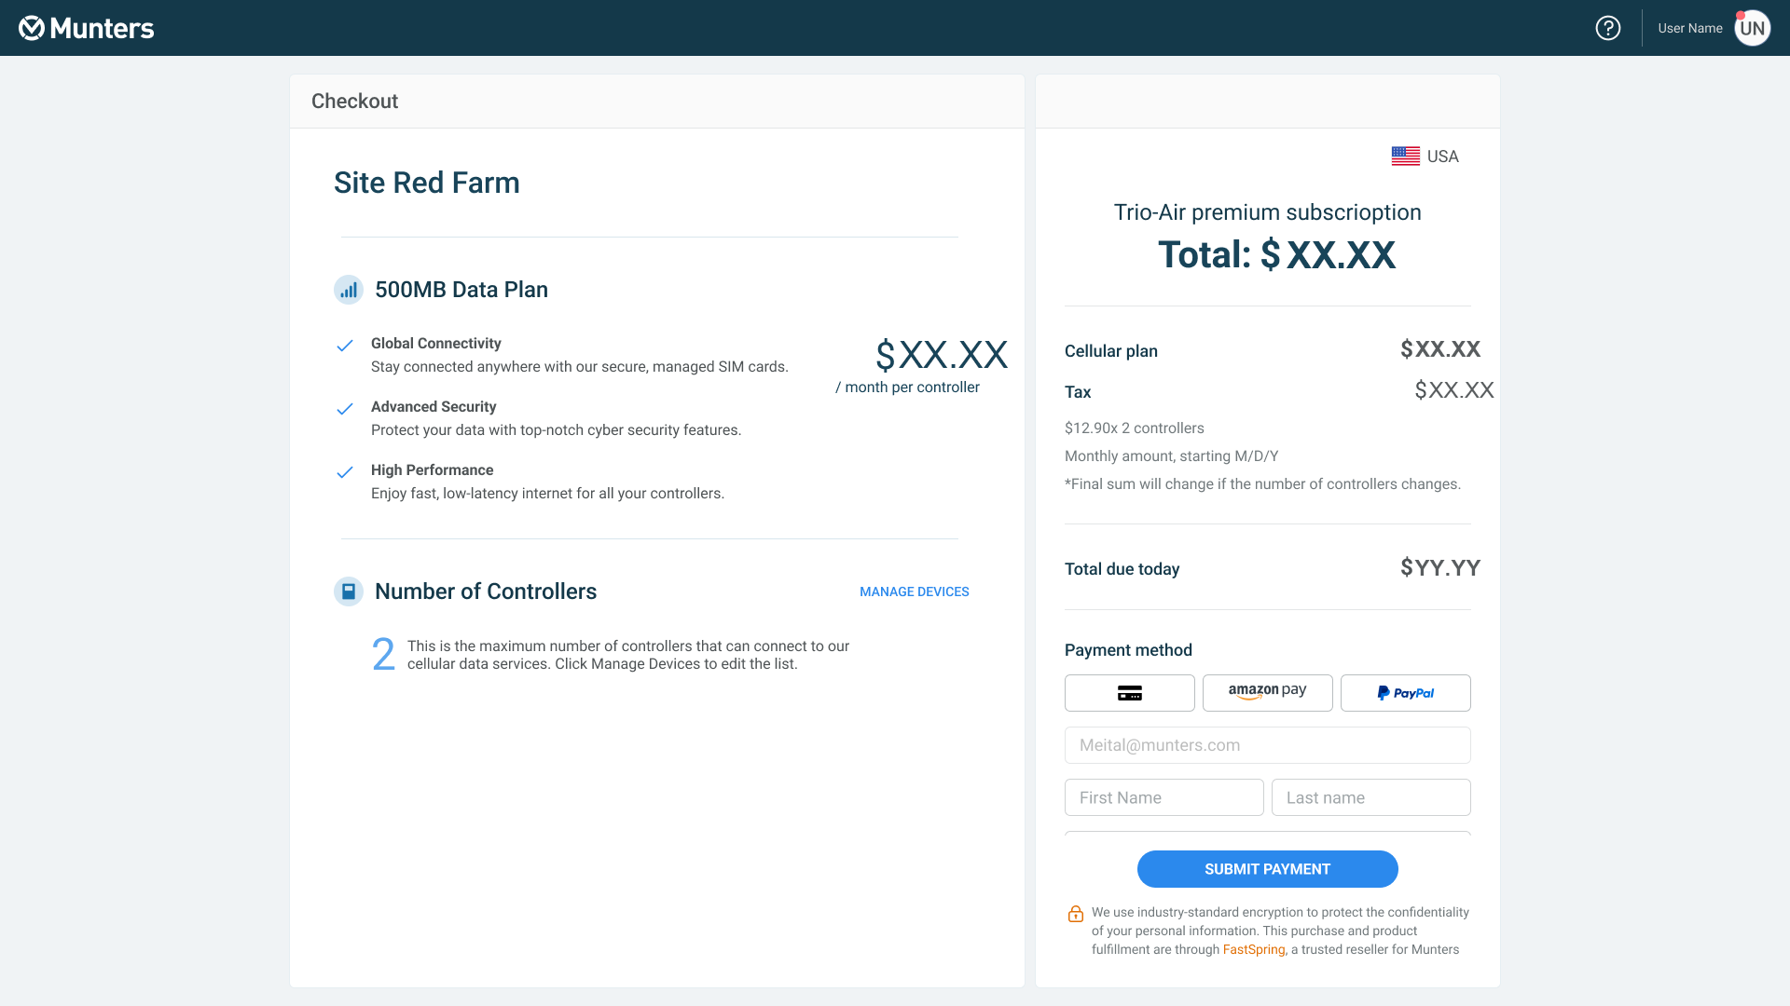
Task: Open the User Name account menu
Action: (x=1689, y=28)
